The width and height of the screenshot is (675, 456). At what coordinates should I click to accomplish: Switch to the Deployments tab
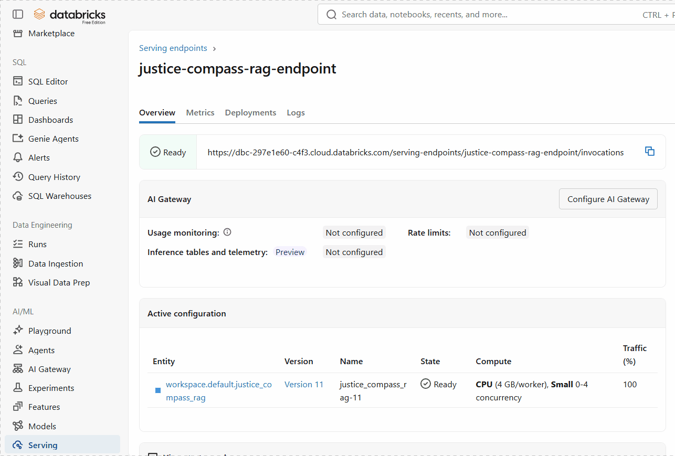point(250,113)
